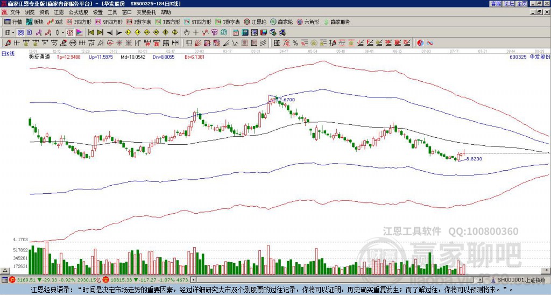Toggle the 权 adjustment button

[70, 33]
